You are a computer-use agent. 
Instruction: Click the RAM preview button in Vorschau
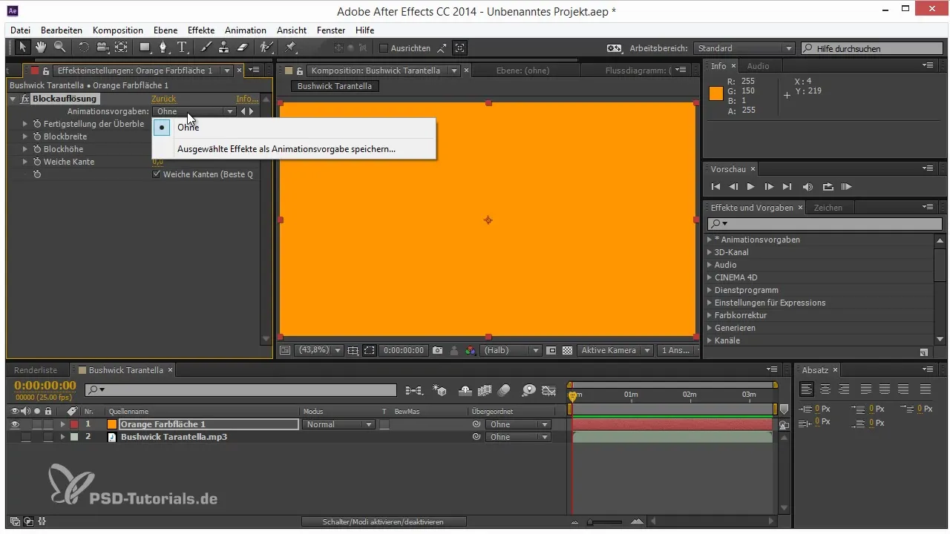pos(846,187)
